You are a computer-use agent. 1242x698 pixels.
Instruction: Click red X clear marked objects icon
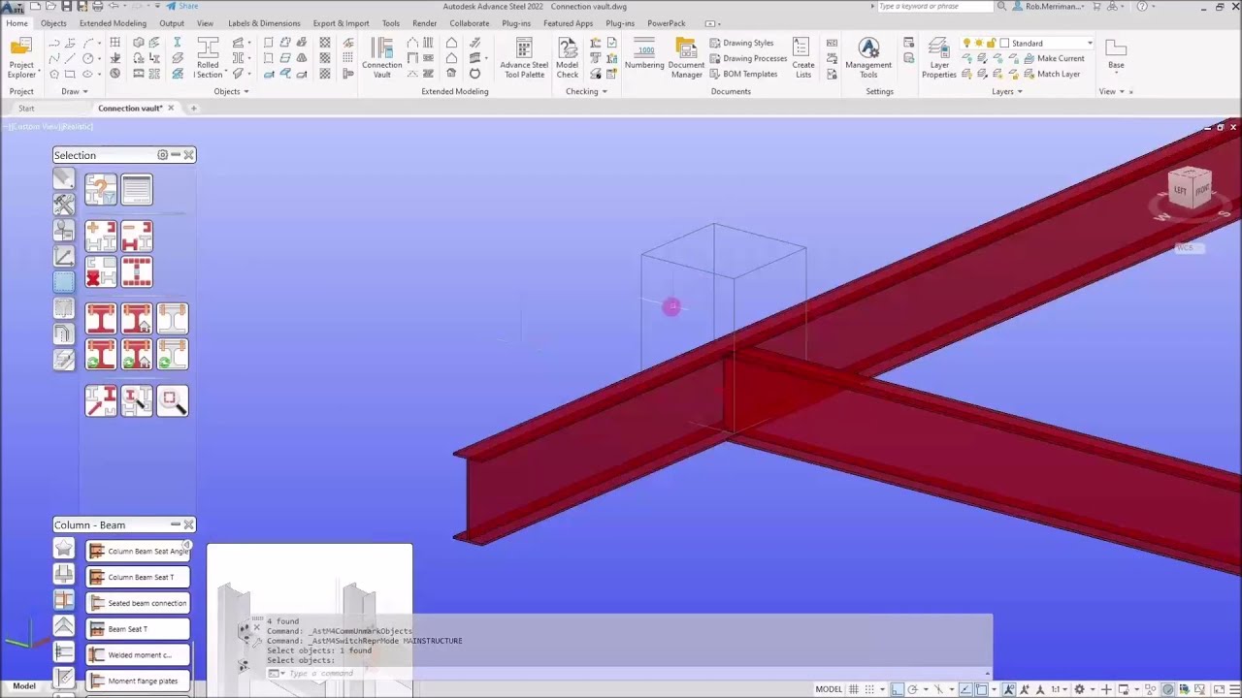(x=101, y=272)
